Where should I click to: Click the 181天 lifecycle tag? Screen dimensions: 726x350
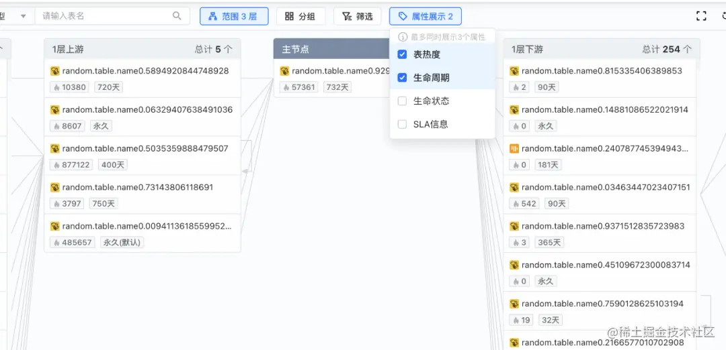pyautogui.click(x=549, y=165)
